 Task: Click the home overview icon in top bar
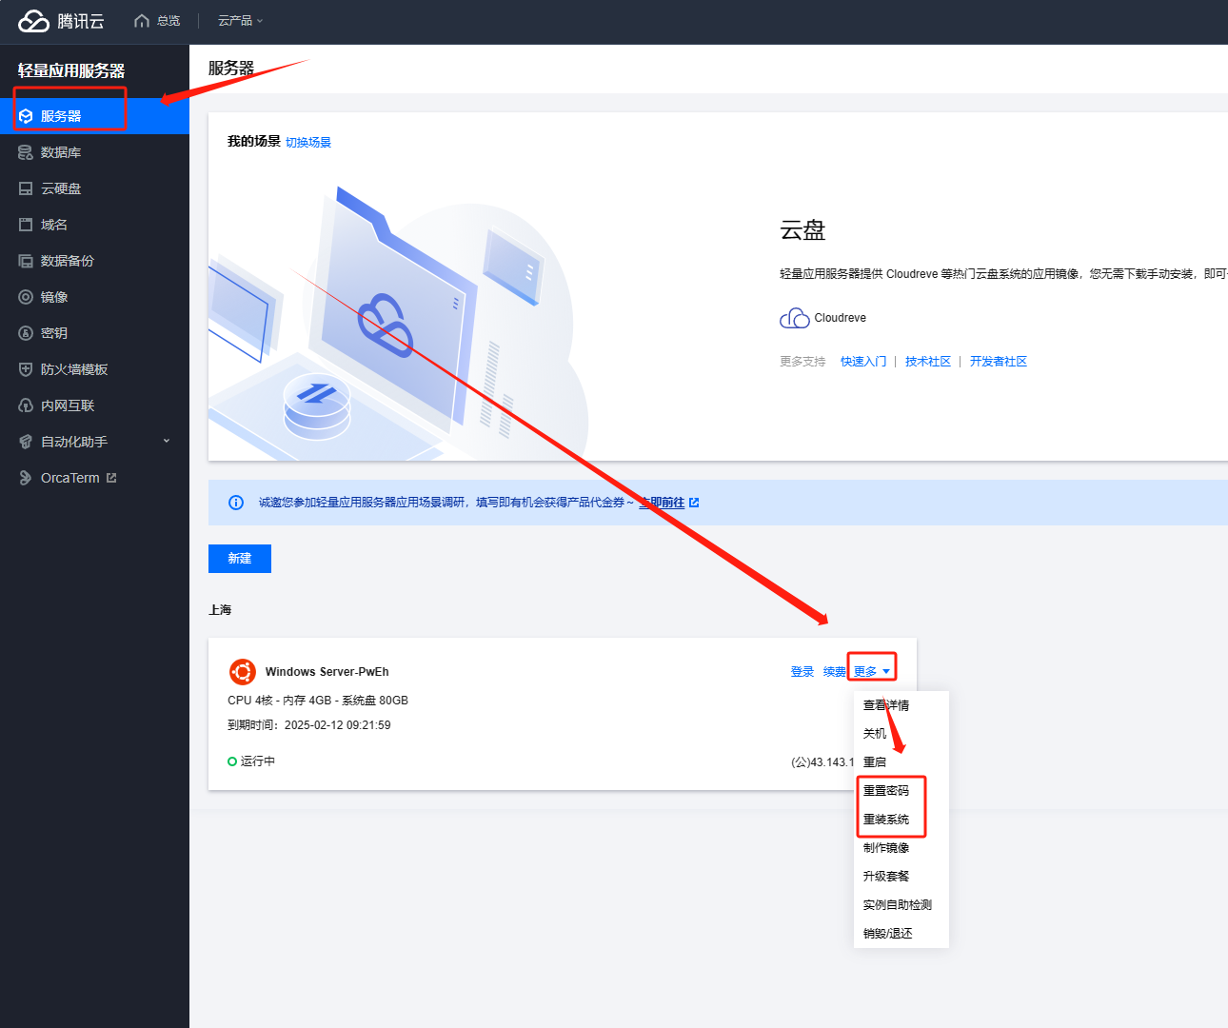tap(142, 21)
